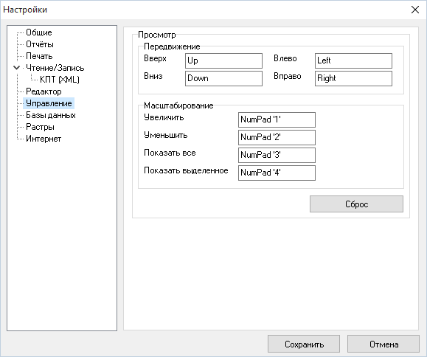
Task: Click the Сброс button
Action: (356, 204)
